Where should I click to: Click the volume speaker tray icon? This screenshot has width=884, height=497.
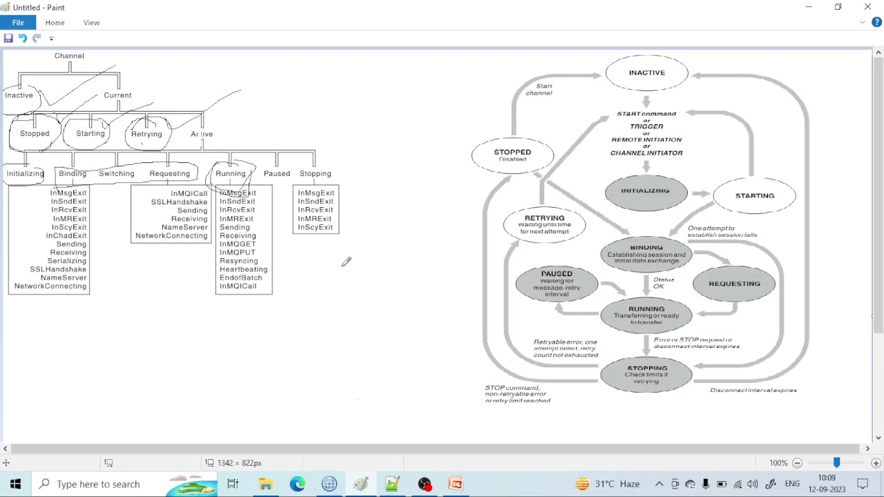point(753,484)
